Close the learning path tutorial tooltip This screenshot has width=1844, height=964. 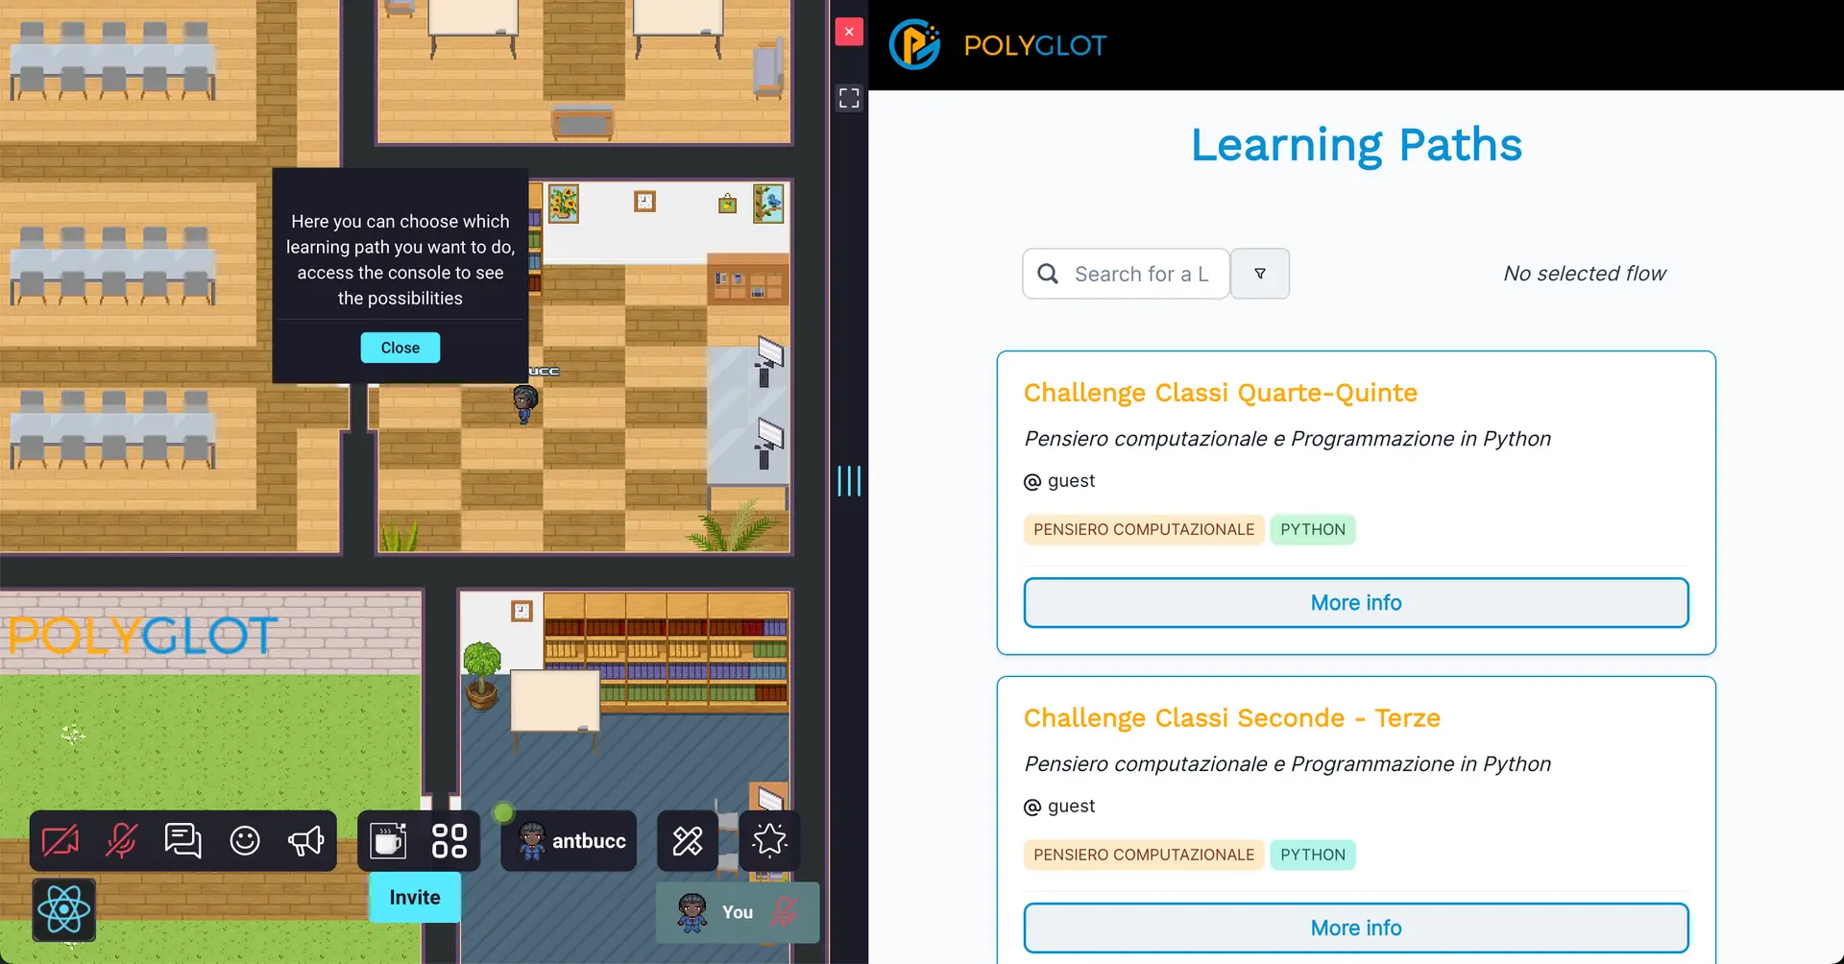click(x=400, y=347)
